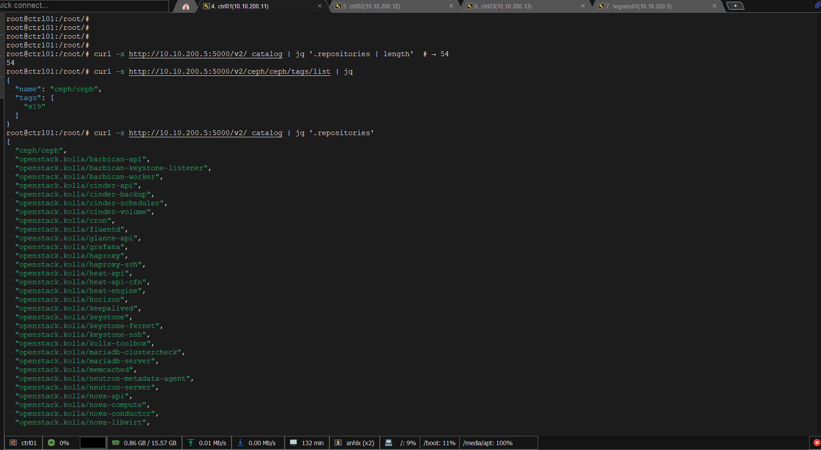Click the nova-libvirt repository line

82,422
